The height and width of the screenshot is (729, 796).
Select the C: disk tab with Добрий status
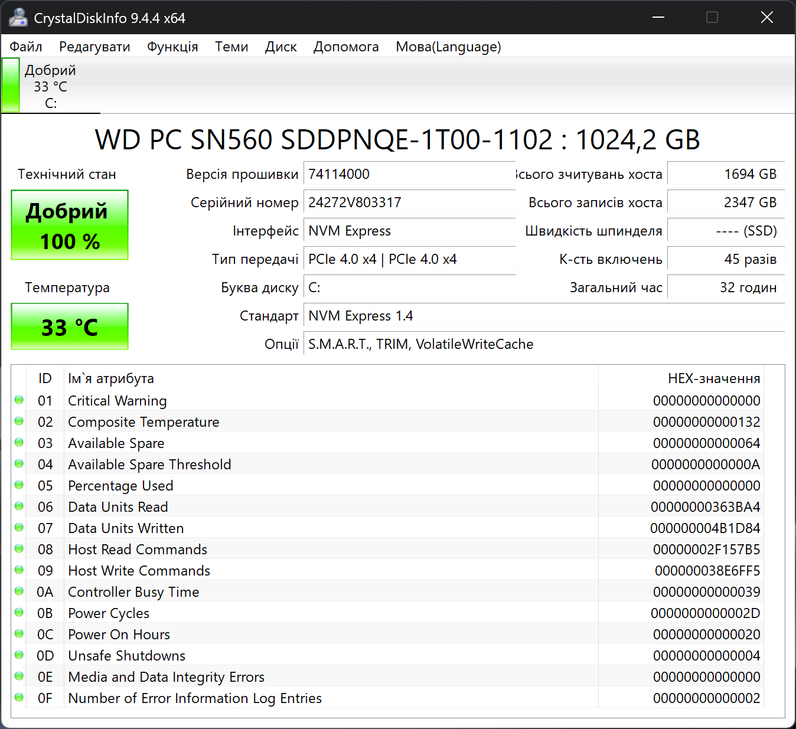pos(51,86)
